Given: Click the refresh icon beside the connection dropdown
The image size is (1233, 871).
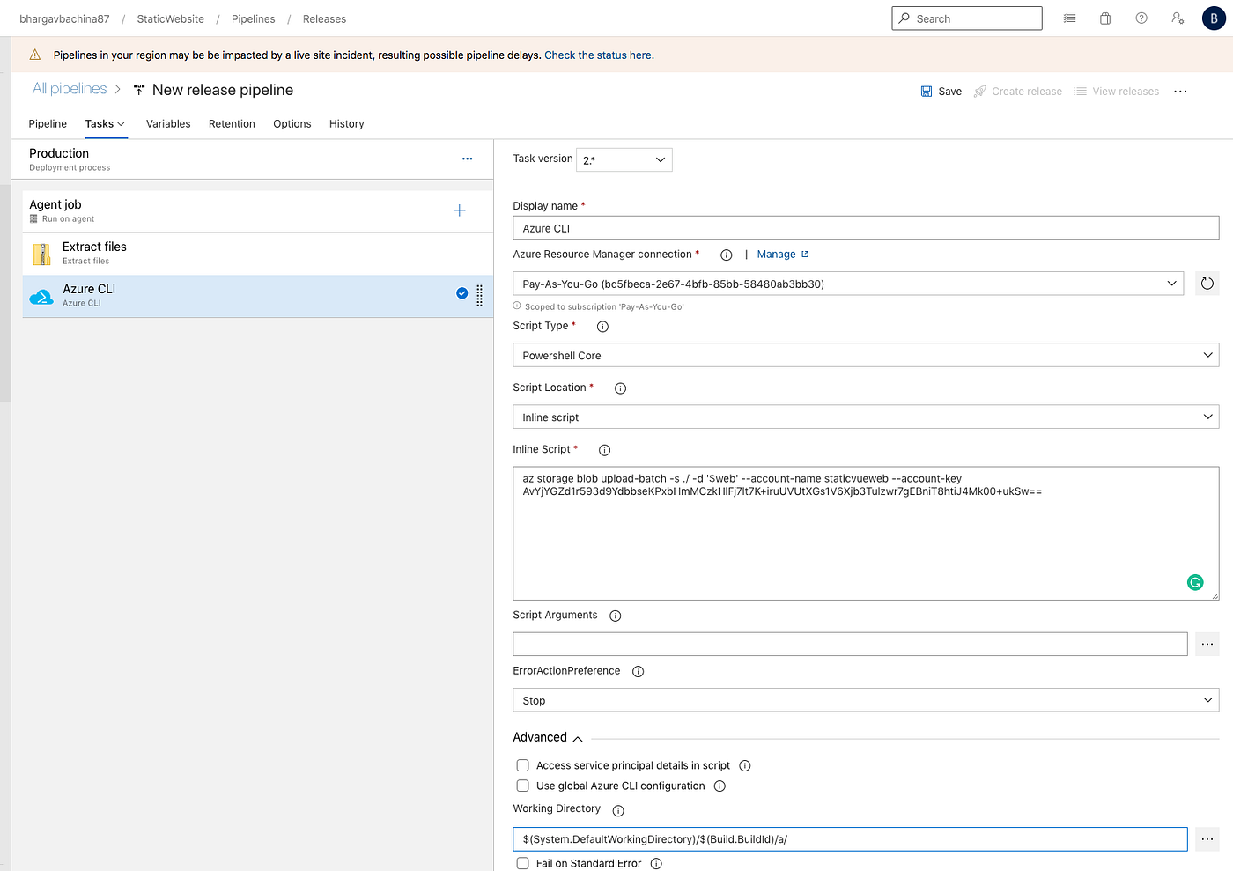Looking at the screenshot, I should (1207, 283).
